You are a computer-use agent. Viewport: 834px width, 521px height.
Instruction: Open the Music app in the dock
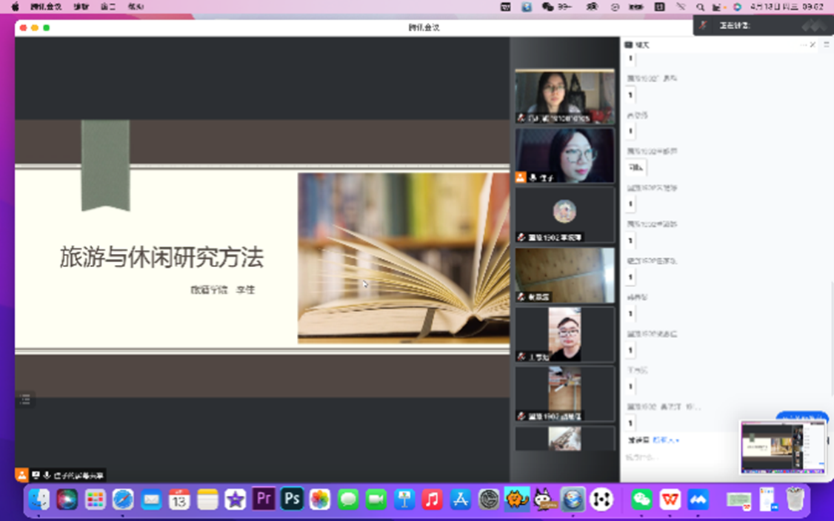[432, 500]
